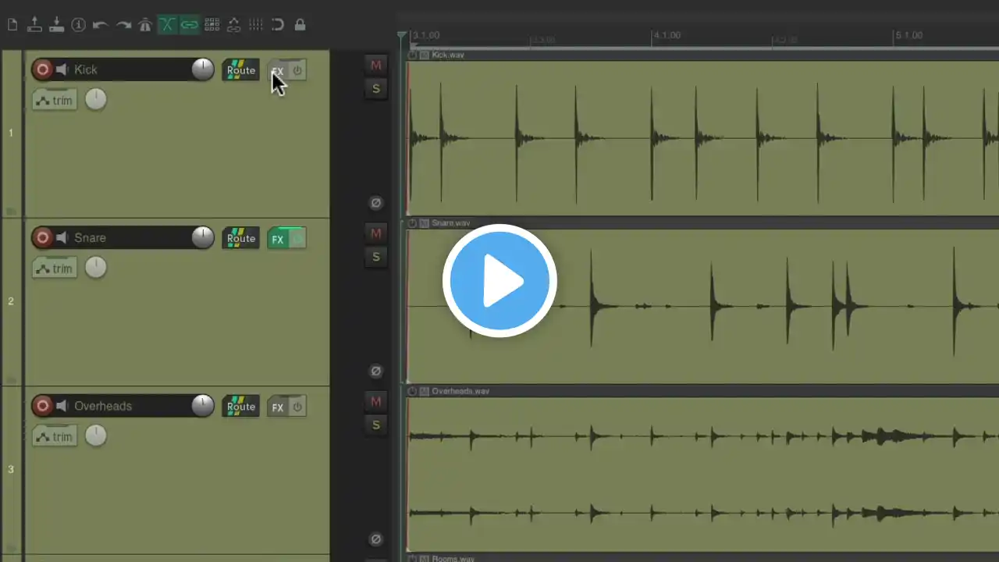
Task: Arm the Snare track for recording
Action: pyautogui.click(x=43, y=237)
